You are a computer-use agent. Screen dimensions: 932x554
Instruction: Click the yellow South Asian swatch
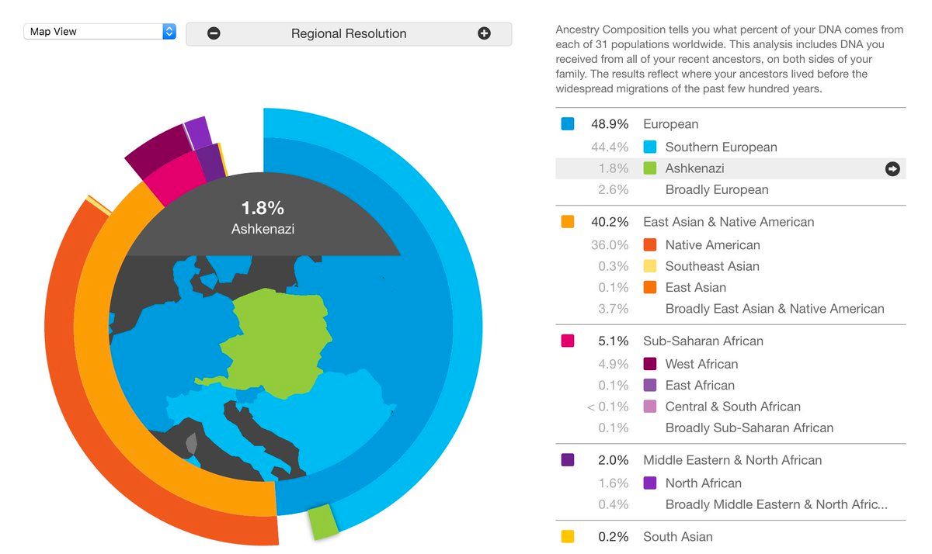(x=568, y=536)
